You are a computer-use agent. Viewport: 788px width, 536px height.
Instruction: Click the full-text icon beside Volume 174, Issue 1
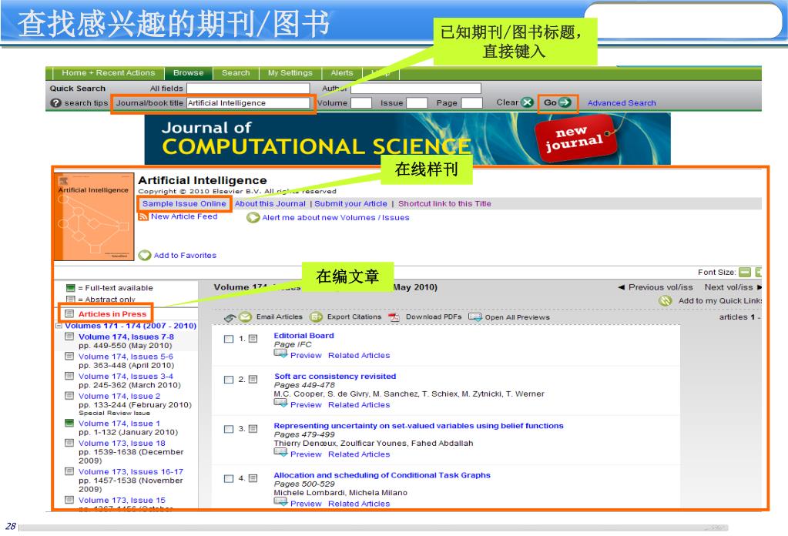coord(69,423)
